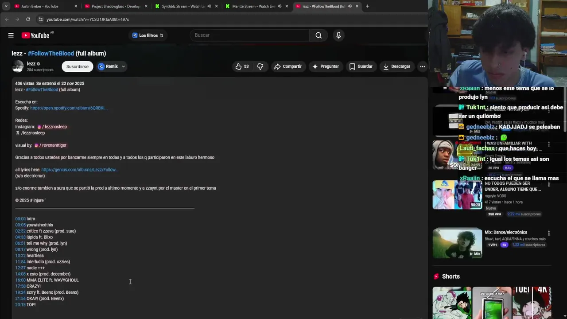Close the Project Shadowglass tab
Image resolution: width=567 pixels, height=319 pixels.
[146, 6]
